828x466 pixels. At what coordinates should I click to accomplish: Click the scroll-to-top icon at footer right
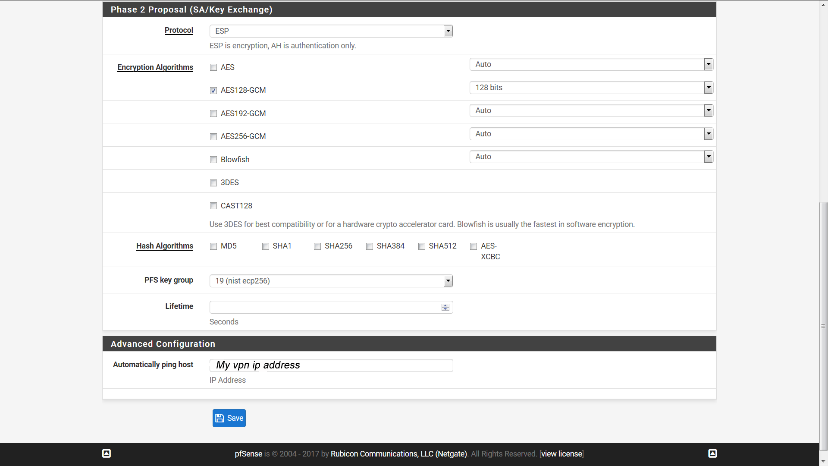712,453
